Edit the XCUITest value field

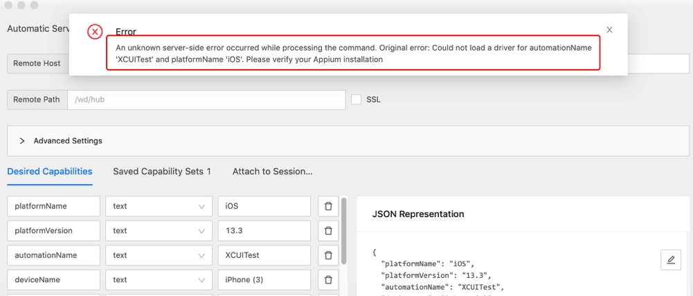click(264, 255)
